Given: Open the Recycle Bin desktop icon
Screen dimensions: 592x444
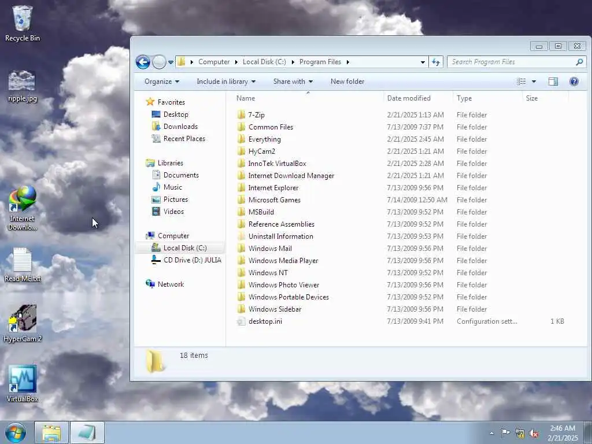Looking at the screenshot, I should tap(23, 23).
